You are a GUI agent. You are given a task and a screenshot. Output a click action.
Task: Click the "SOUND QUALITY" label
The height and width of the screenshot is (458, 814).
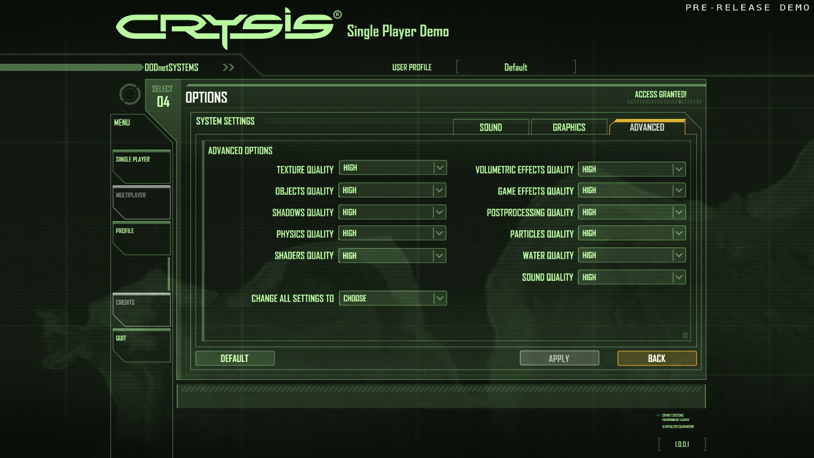[548, 277]
